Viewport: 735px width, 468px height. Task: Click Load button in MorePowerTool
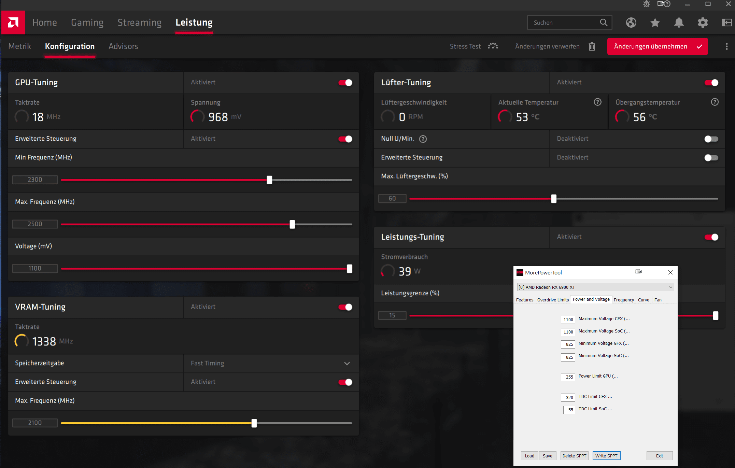tap(529, 456)
